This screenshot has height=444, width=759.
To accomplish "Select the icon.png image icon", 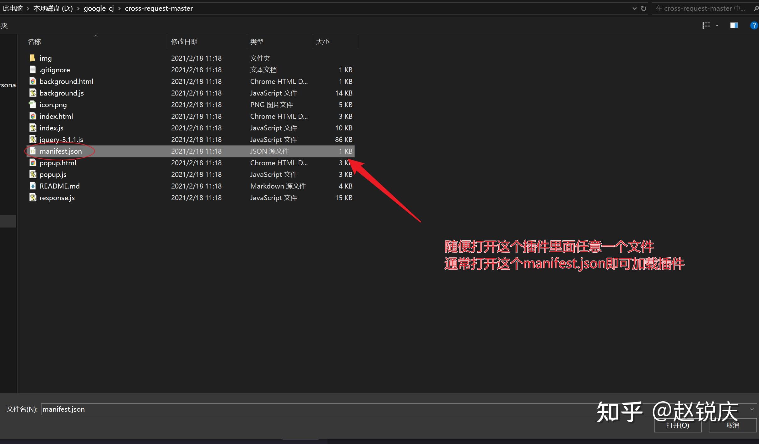I will 32,104.
